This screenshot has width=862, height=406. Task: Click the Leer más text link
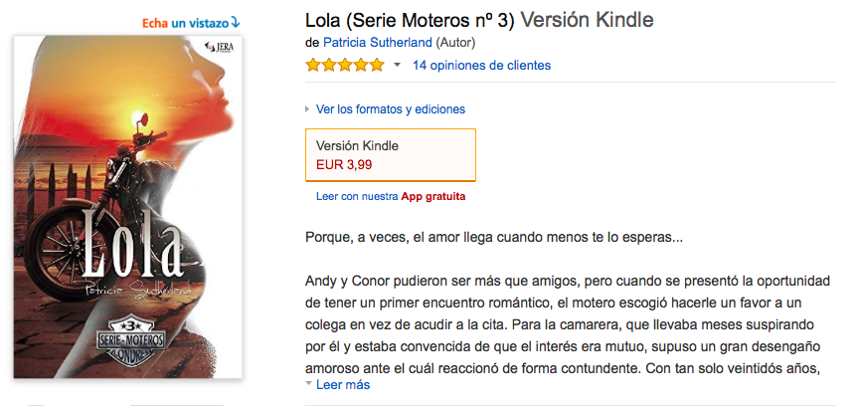pyautogui.click(x=343, y=385)
